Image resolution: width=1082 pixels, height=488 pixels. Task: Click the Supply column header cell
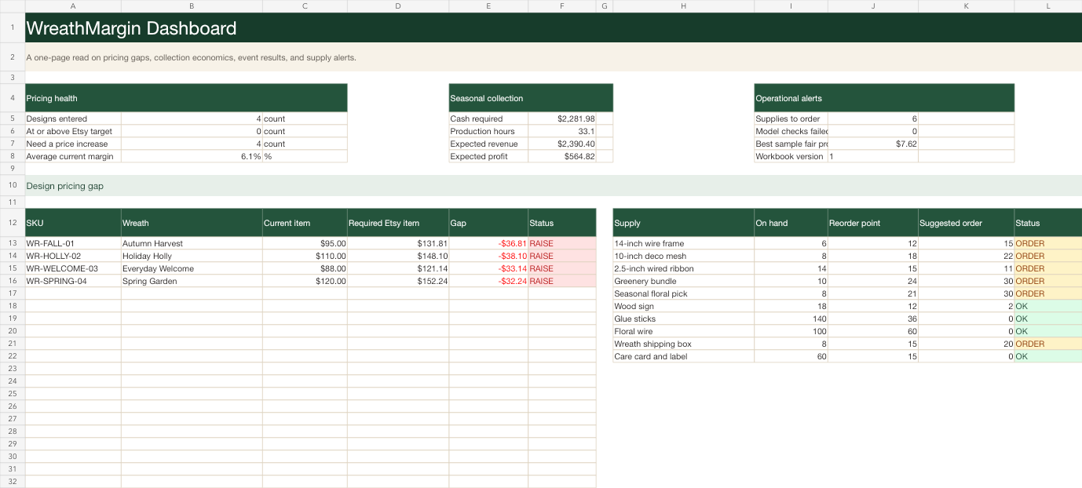tap(683, 223)
